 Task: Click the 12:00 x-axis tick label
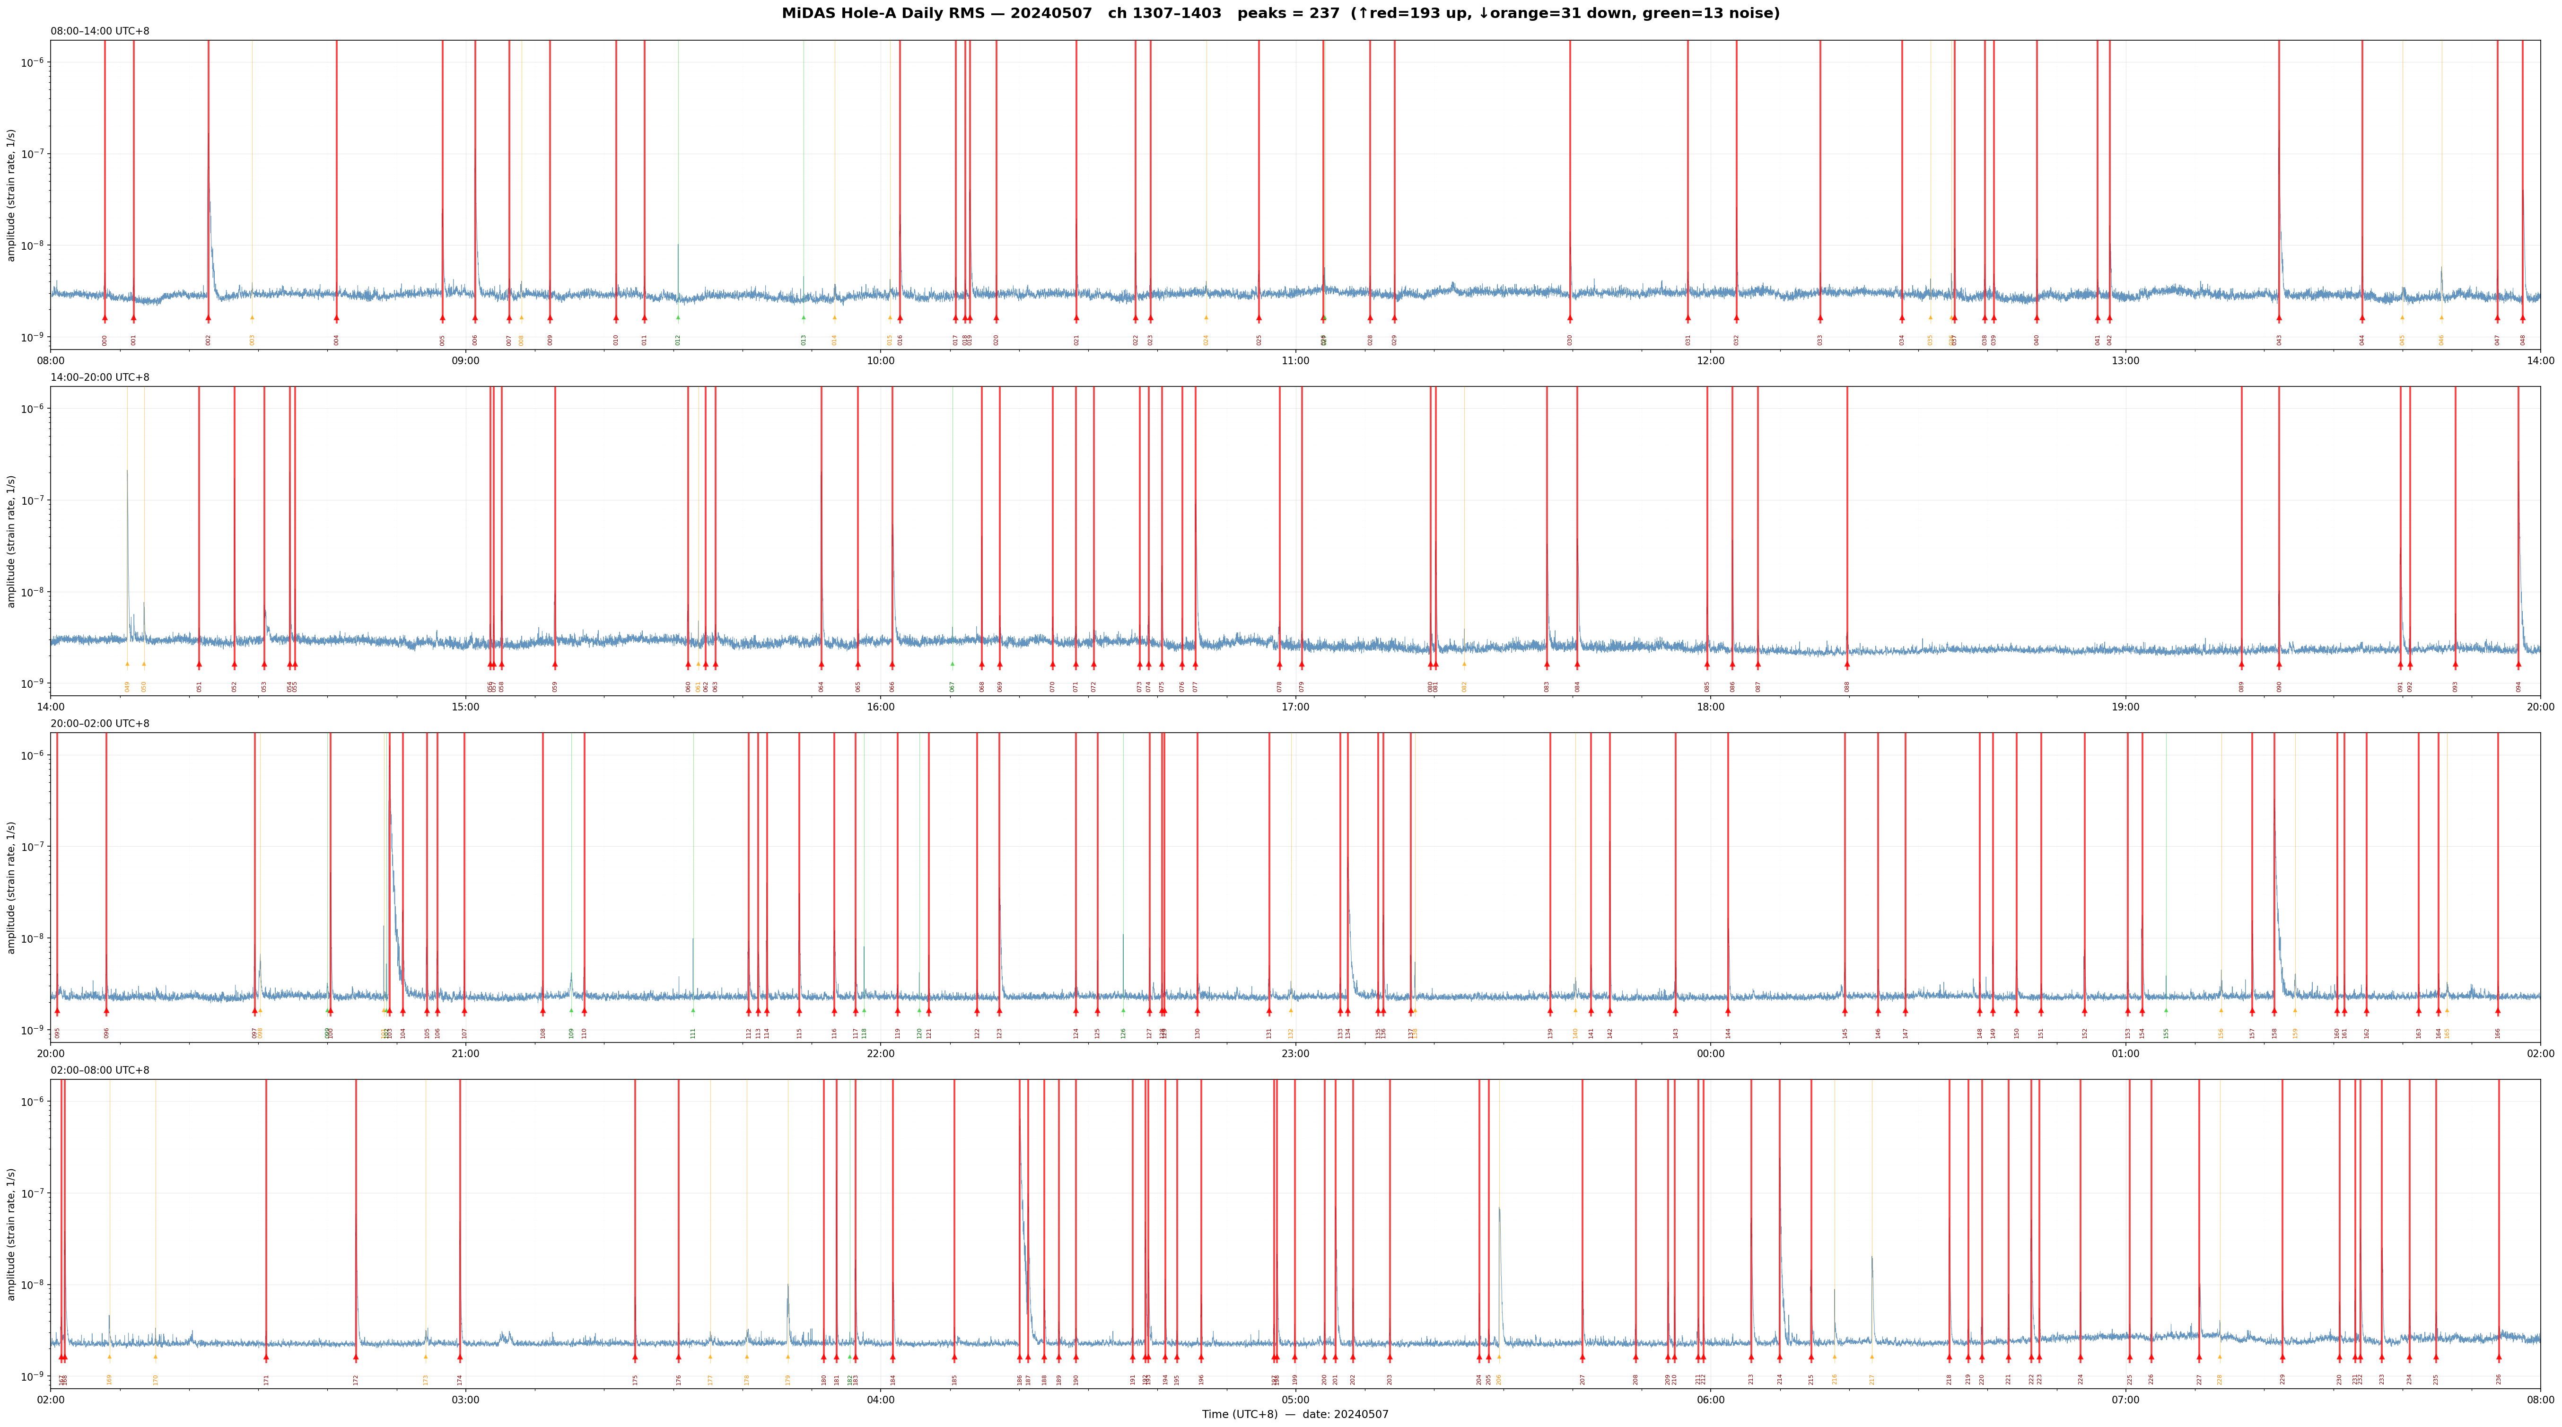point(1711,361)
